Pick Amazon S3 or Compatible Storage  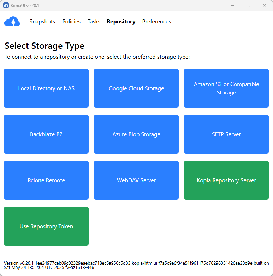[226, 88]
